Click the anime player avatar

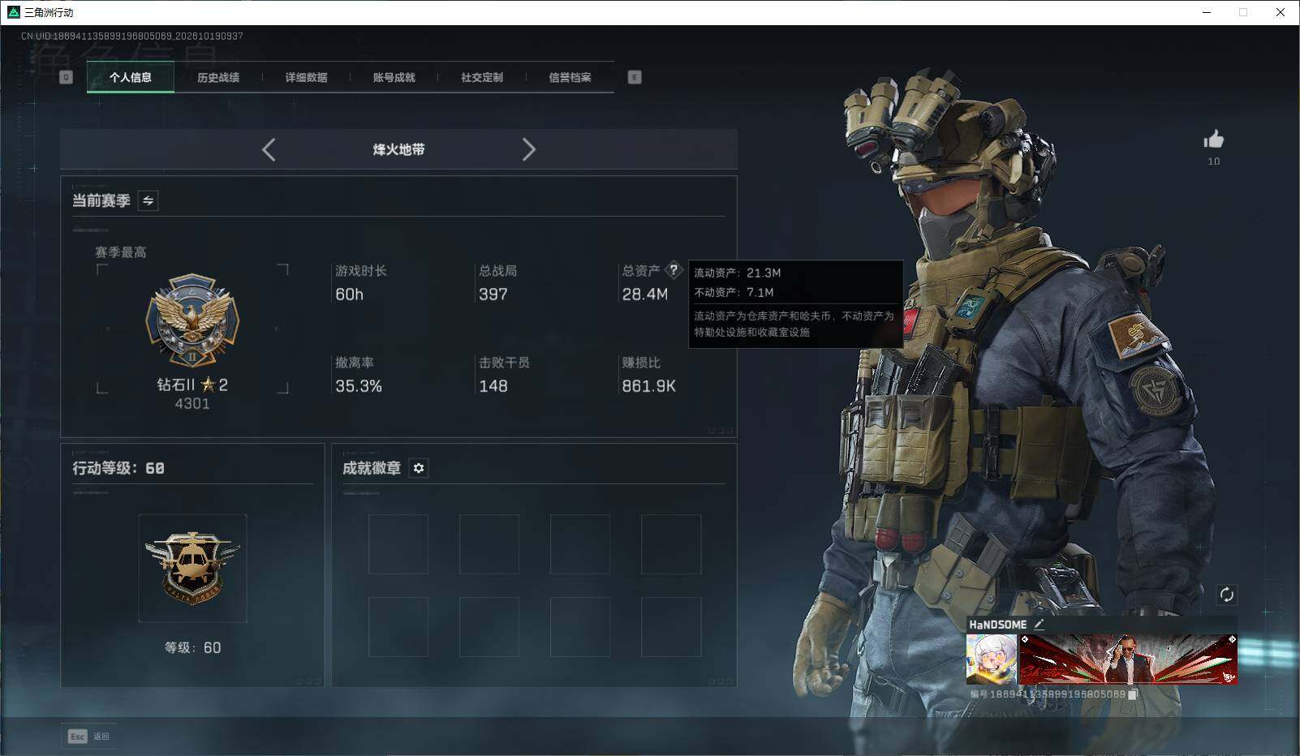[991, 659]
